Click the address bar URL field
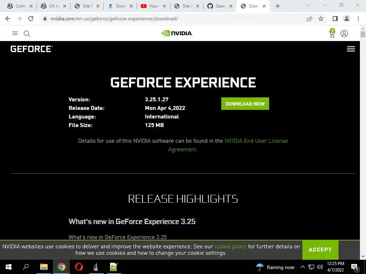Viewport: 366px width, 274px height. point(173,19)
